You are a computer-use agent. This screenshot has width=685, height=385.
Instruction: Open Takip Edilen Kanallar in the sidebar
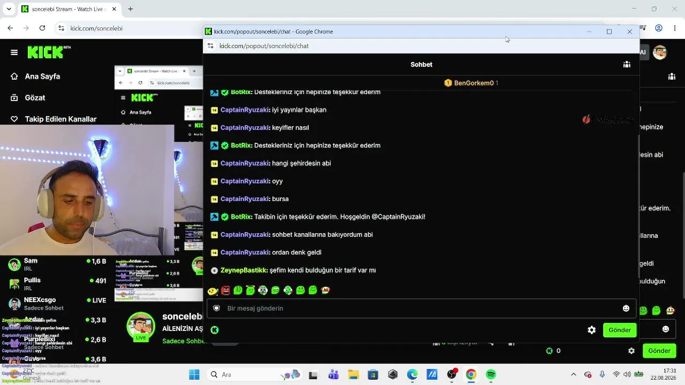[x=54, y=119]
